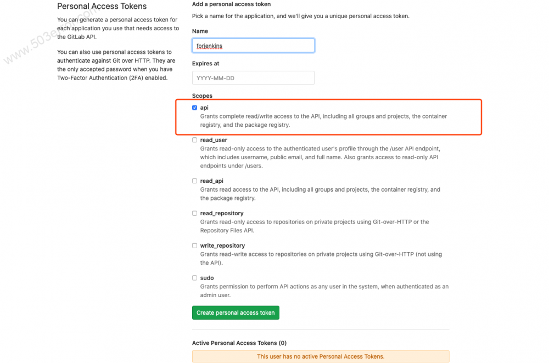Enable the read_user scope
The width and height of the screenshot is (549, 363).
194,139
